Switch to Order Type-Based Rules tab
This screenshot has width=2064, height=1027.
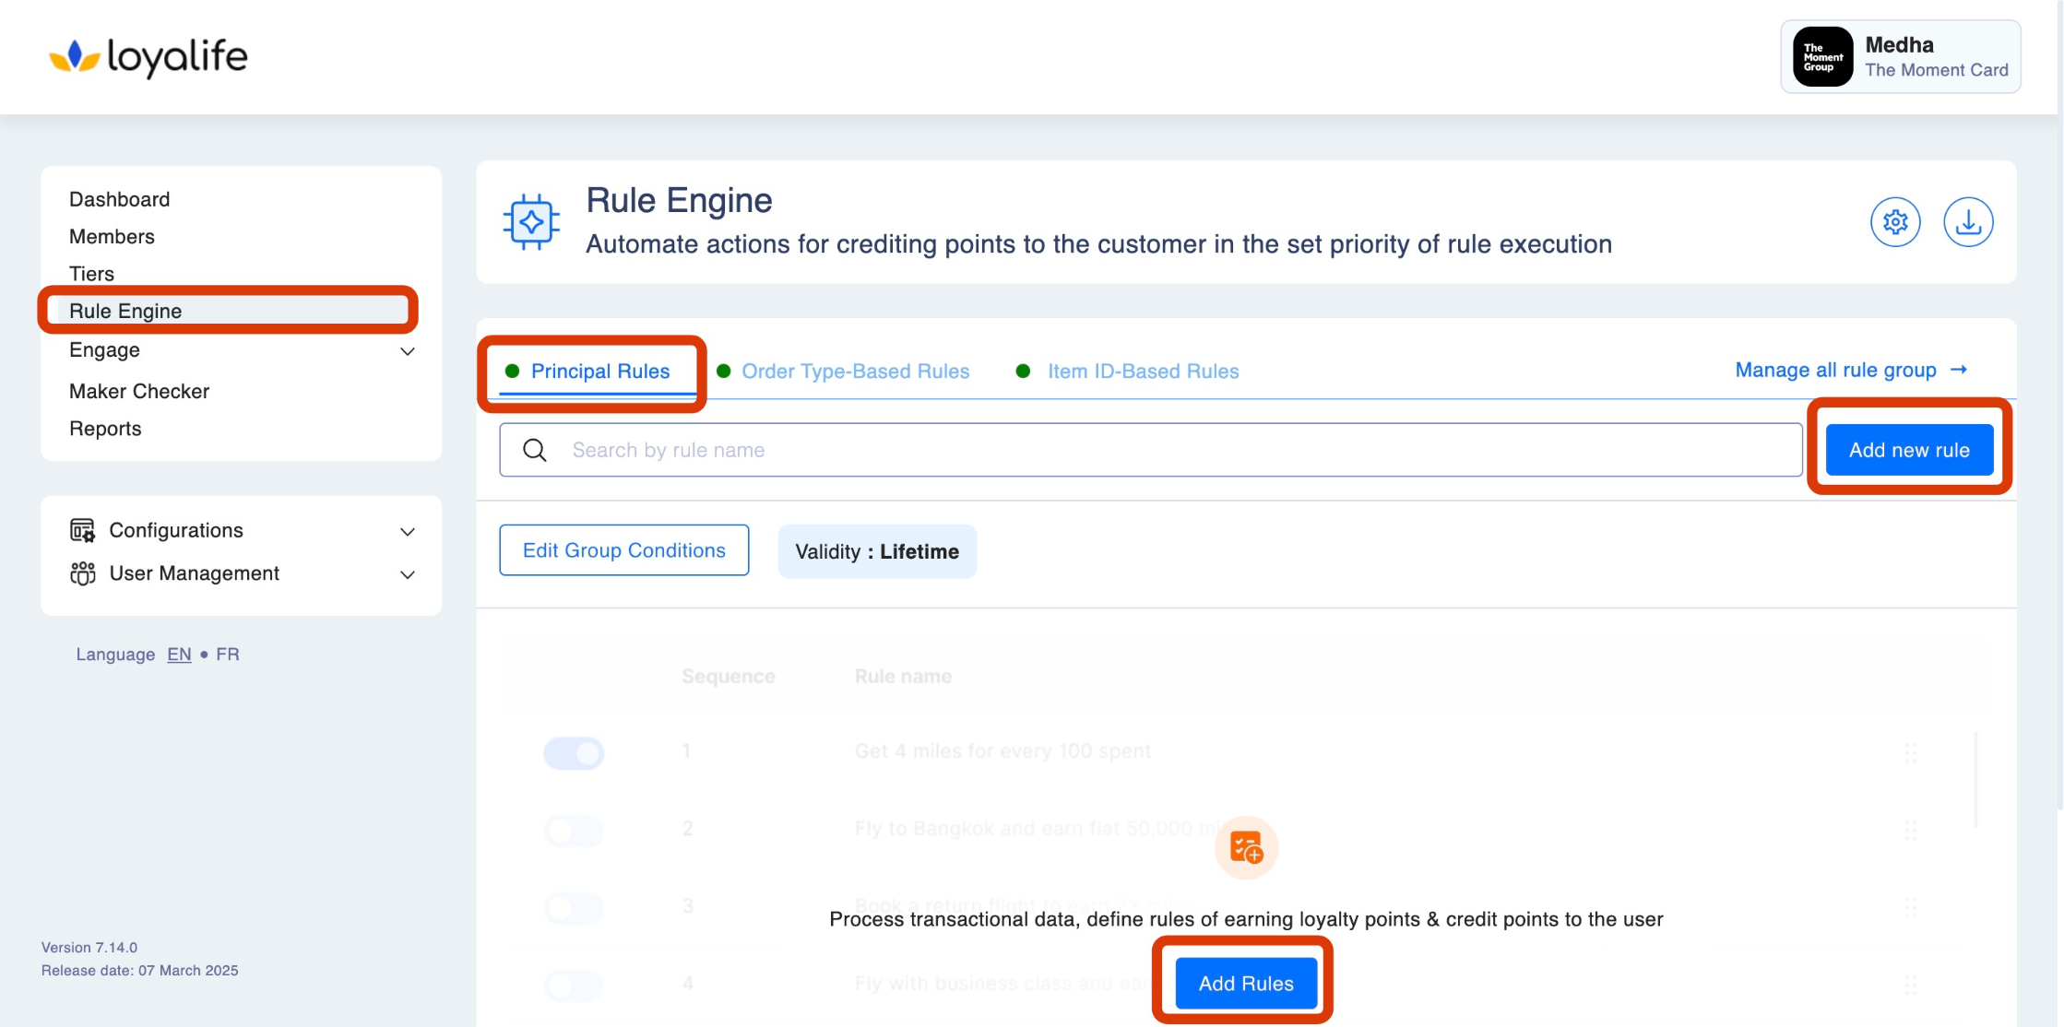tap(855, 372)
